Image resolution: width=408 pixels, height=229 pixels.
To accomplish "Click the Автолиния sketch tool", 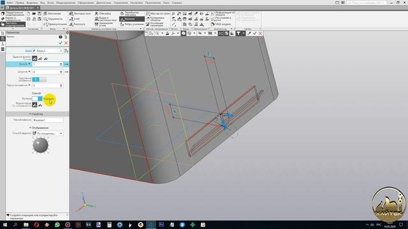I will click(52, 13).
